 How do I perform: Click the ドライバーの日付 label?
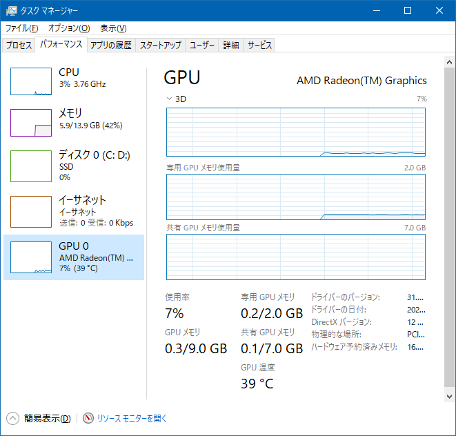(x=339, y=310)
